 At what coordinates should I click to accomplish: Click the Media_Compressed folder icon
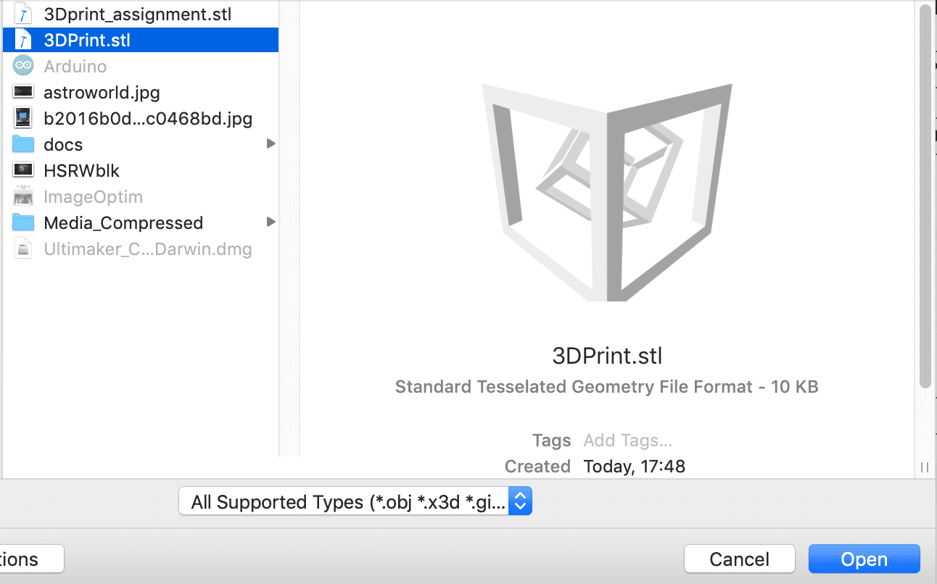[x=24, y=222]
